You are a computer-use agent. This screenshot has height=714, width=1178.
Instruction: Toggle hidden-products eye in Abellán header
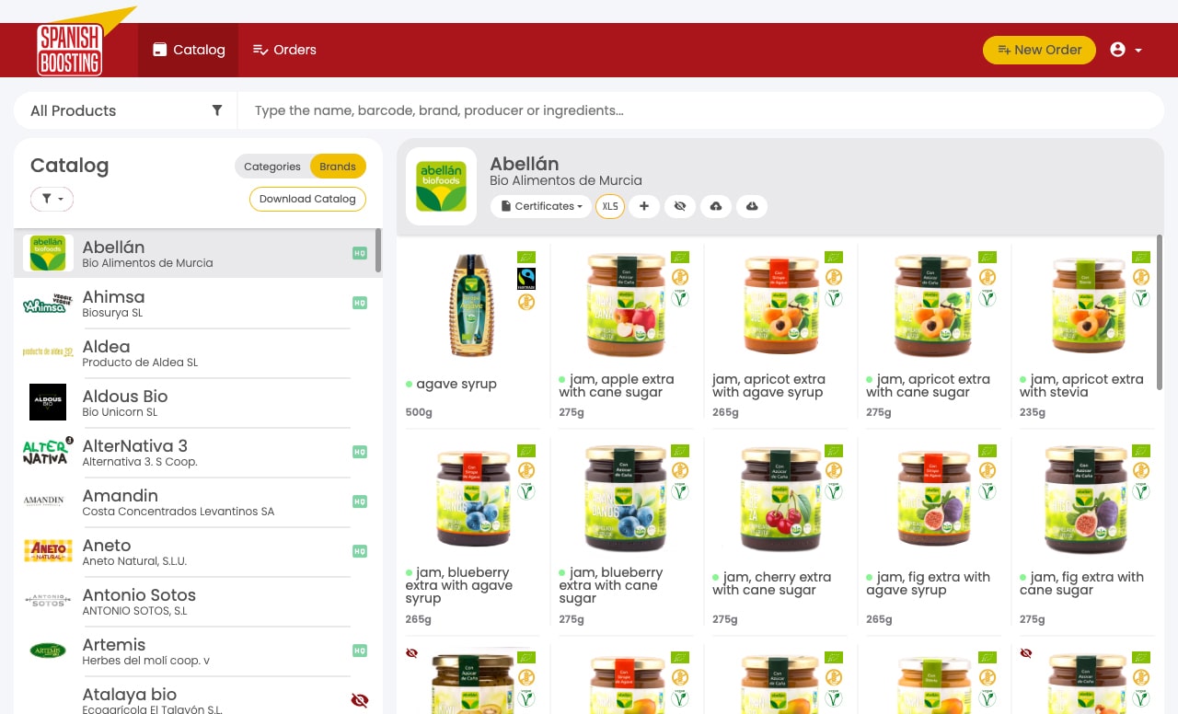[x=680, y=206]
